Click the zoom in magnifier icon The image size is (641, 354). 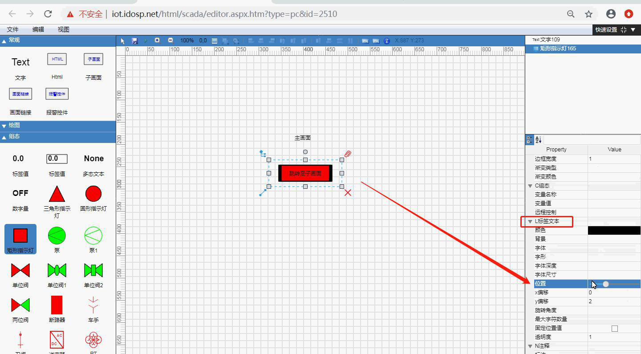point(157,41)
